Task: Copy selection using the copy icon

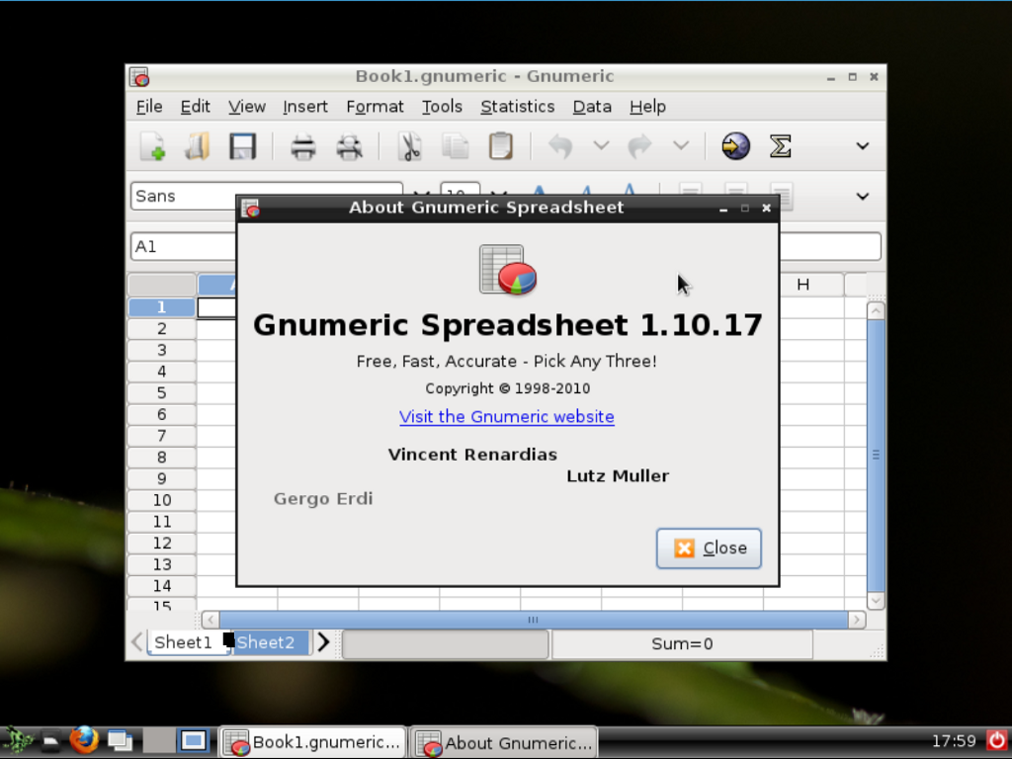Action: click(x=456, y=146)
